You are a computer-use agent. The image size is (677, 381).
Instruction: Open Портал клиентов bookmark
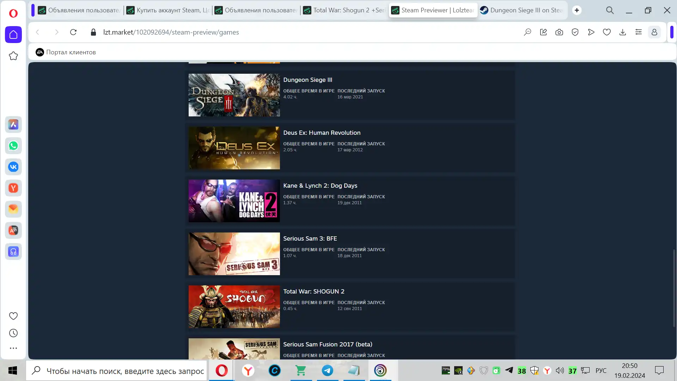pyautogui.click(x=66, y=52)
